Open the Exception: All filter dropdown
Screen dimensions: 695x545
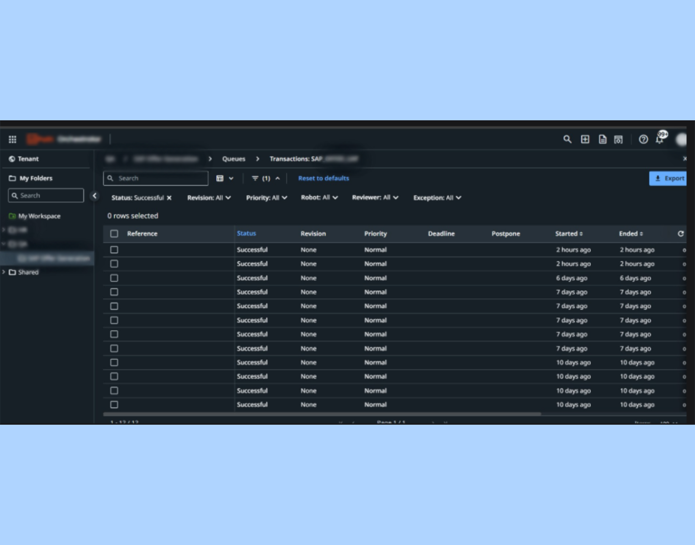click(437, 198)
